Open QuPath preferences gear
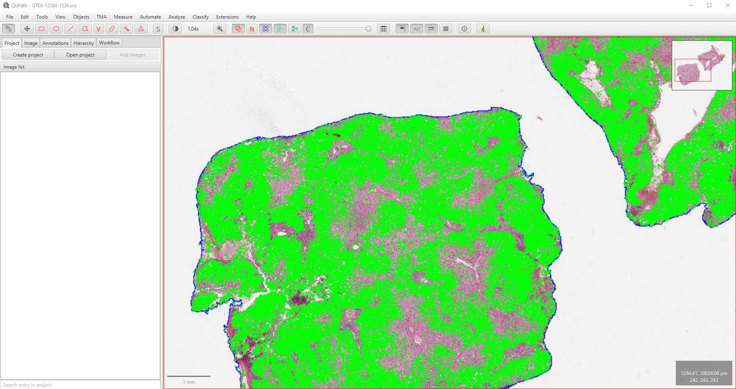736x389 pixels. point(464,29)
